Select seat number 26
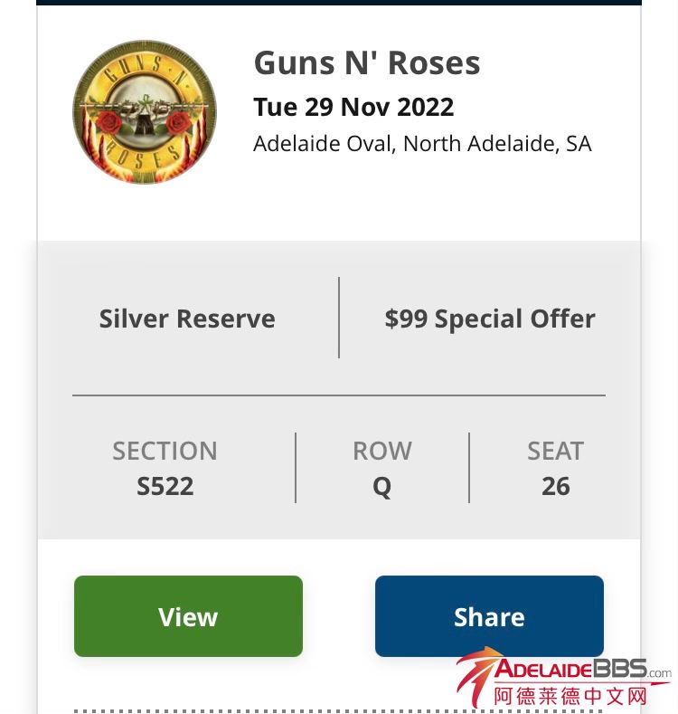Screen dimensions: 678x714 click(x=555, y=487)
